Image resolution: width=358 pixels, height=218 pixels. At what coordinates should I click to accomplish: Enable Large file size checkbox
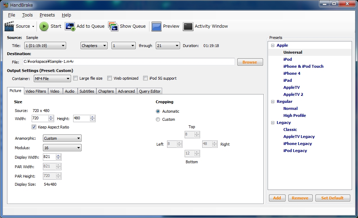(x=75, y=78)
